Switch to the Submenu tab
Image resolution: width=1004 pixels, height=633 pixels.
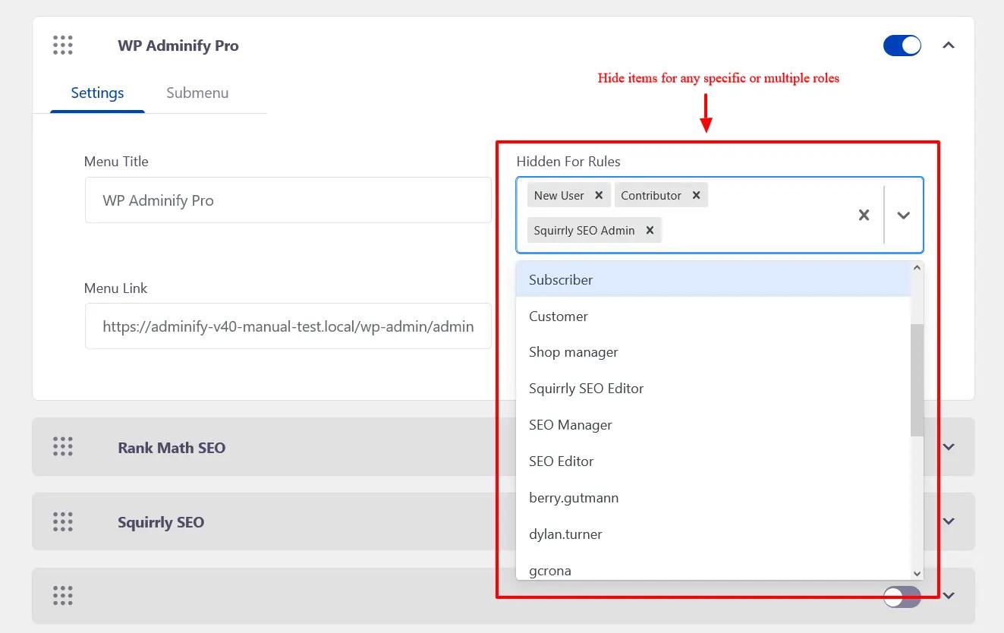click(197, 93)
